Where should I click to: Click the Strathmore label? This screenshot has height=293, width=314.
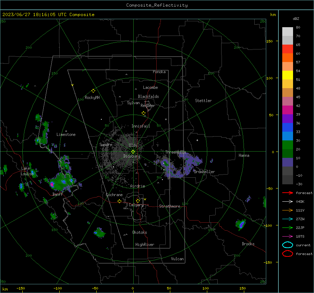(x=170, y=206)
